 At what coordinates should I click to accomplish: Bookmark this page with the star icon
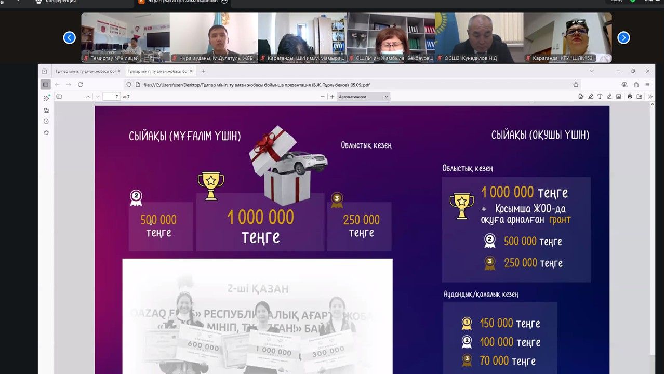[576, 85]
